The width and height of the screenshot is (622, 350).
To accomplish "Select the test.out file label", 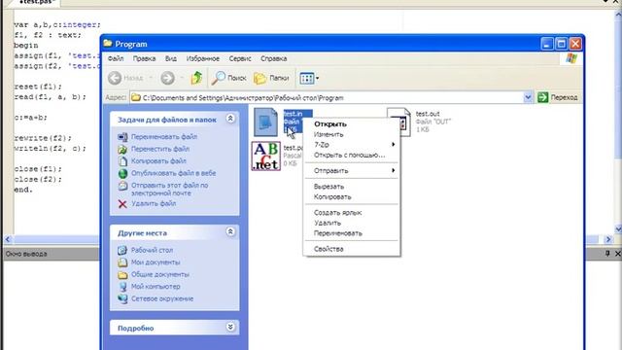I will [428, 114].
